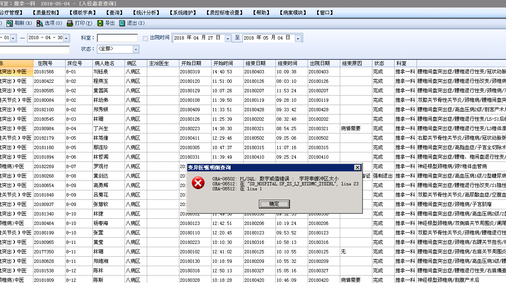This screenshot has width=506, height=283.
Task: Sort by 主治医生 column header
Action: (x=163, y=63)
